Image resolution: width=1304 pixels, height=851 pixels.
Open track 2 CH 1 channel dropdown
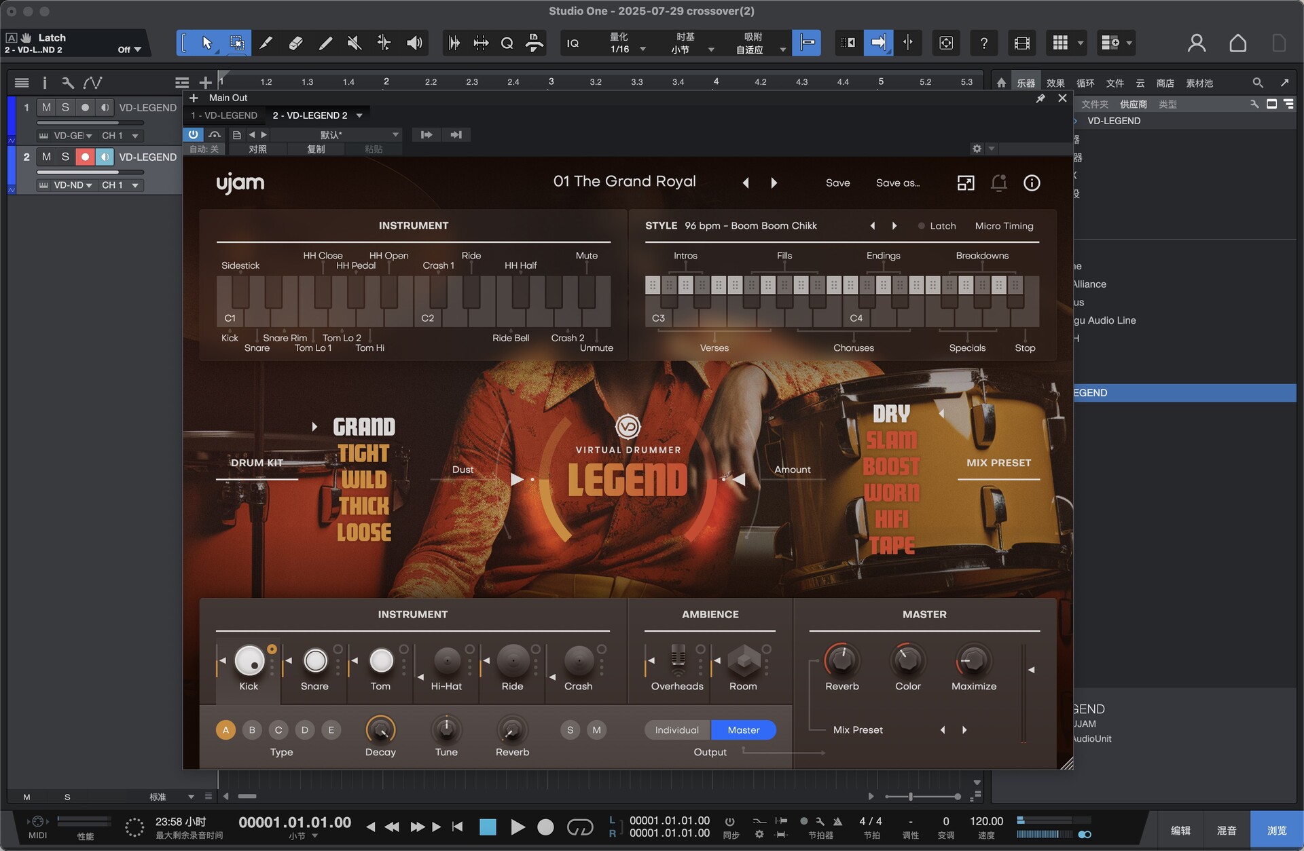[120, 185]
